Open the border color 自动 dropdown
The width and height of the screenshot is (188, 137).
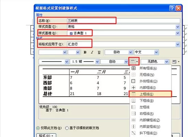tap(126, 62)
